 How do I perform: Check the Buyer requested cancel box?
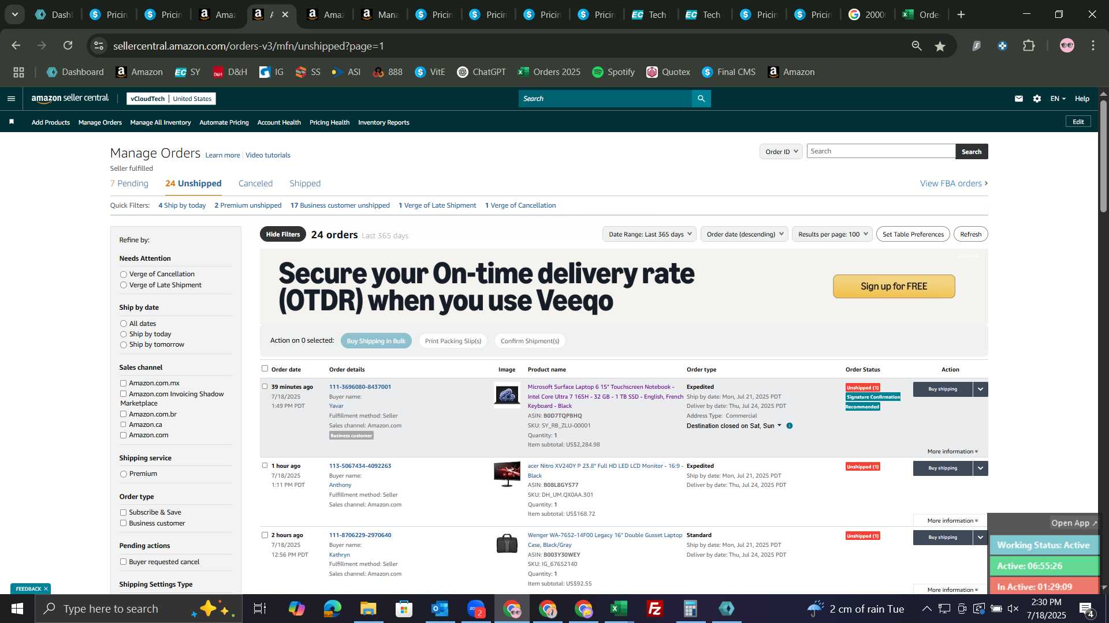click(x=123, y=562)
